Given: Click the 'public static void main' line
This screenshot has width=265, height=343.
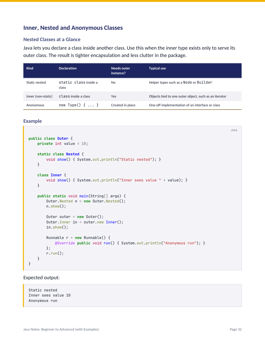Looking at the screenshot, I should click(x=82, y=196).
